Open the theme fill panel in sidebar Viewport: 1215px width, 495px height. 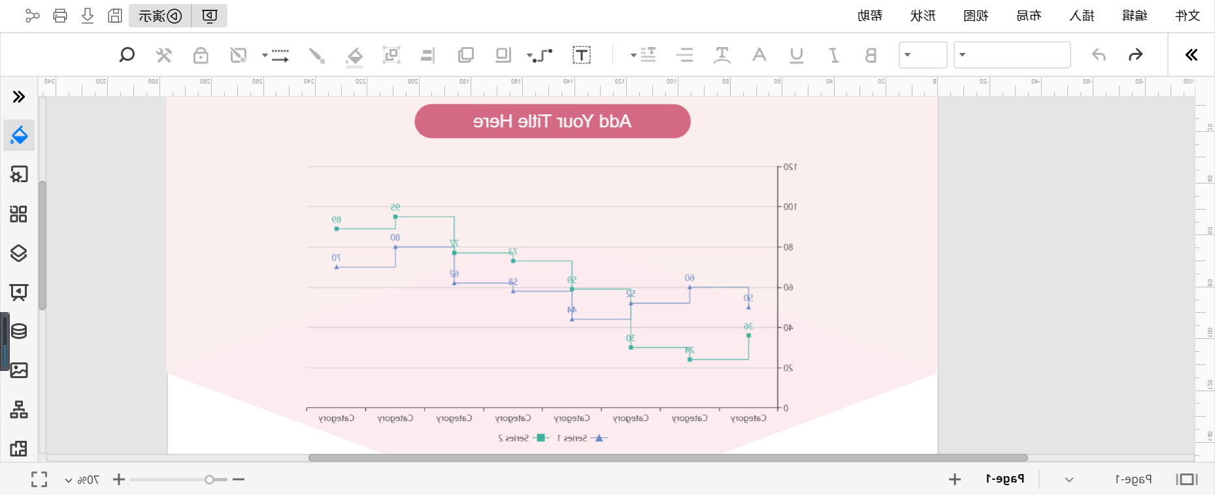click(x=19, y=135)
